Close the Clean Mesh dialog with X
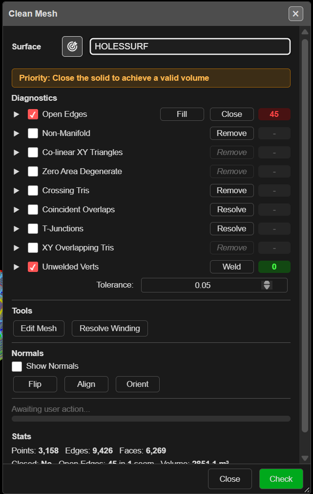The width and height of the screenshot is (313, 494). [x=296, y=14]
